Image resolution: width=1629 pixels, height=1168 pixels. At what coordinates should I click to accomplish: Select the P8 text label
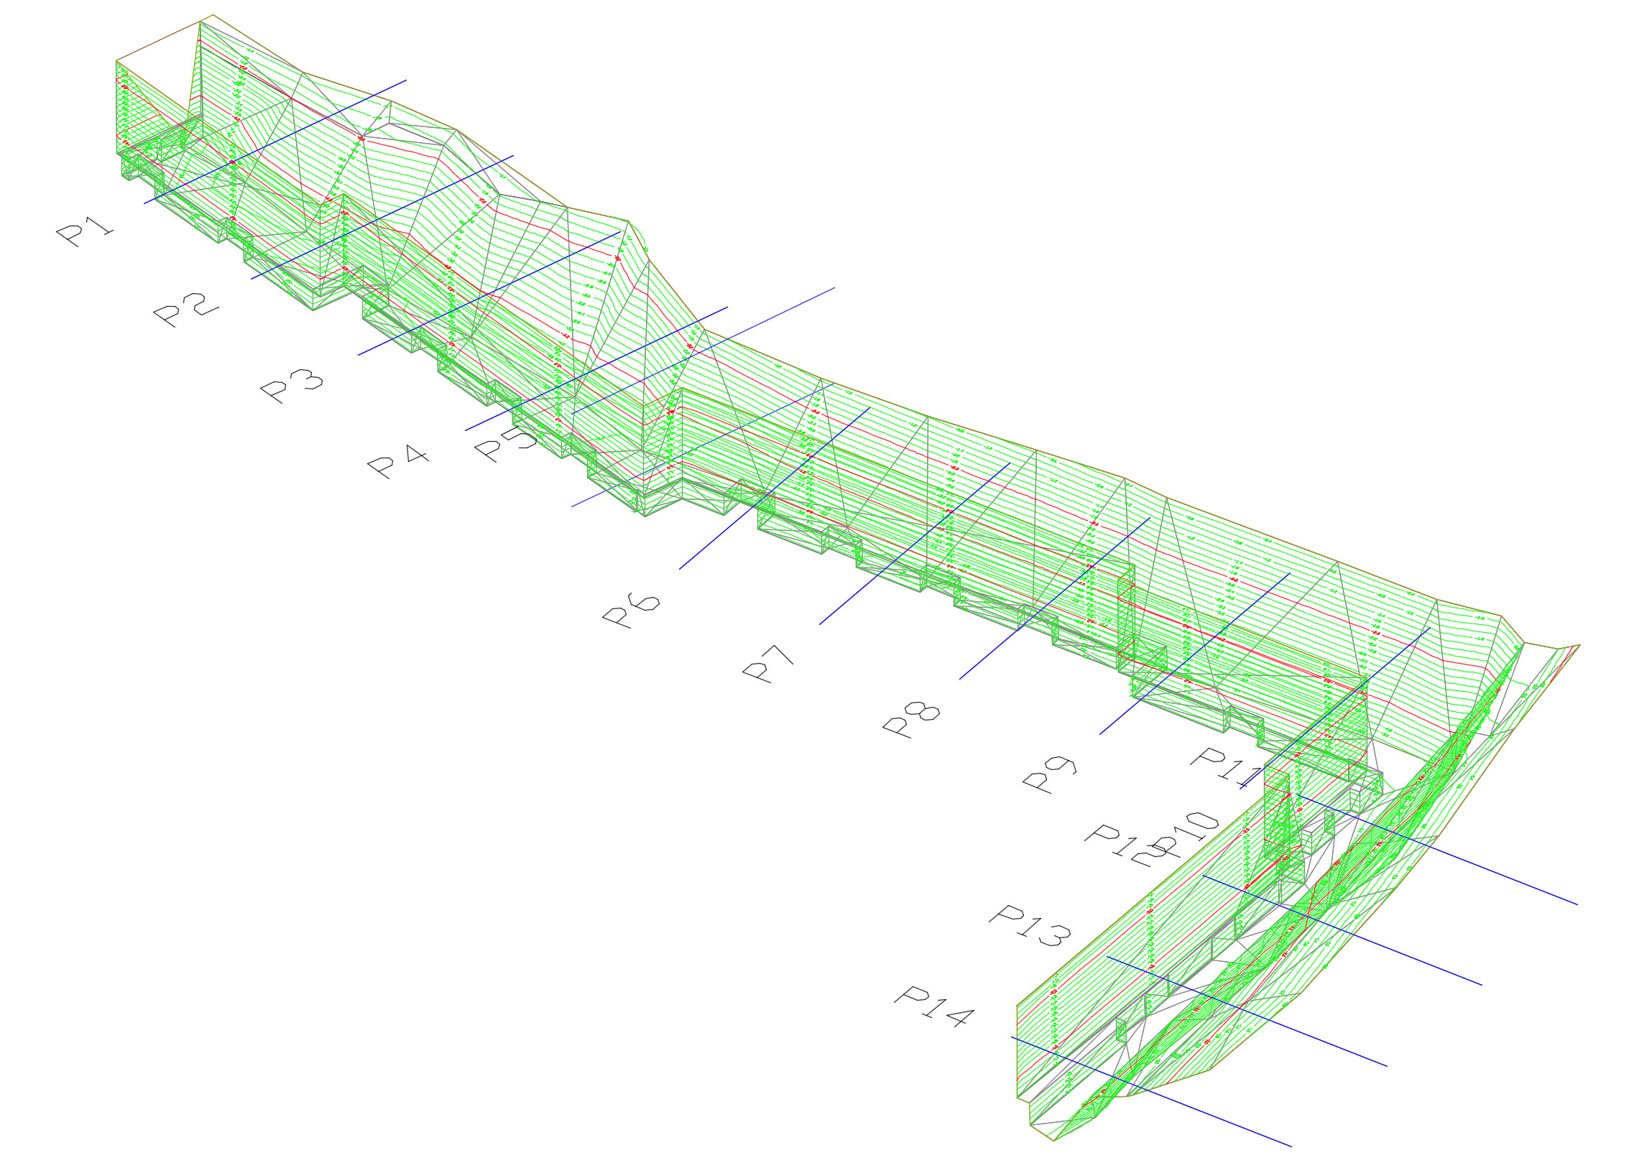click(x=910, y=719)
